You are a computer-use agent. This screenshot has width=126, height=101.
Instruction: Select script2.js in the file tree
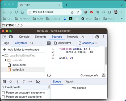23,70
